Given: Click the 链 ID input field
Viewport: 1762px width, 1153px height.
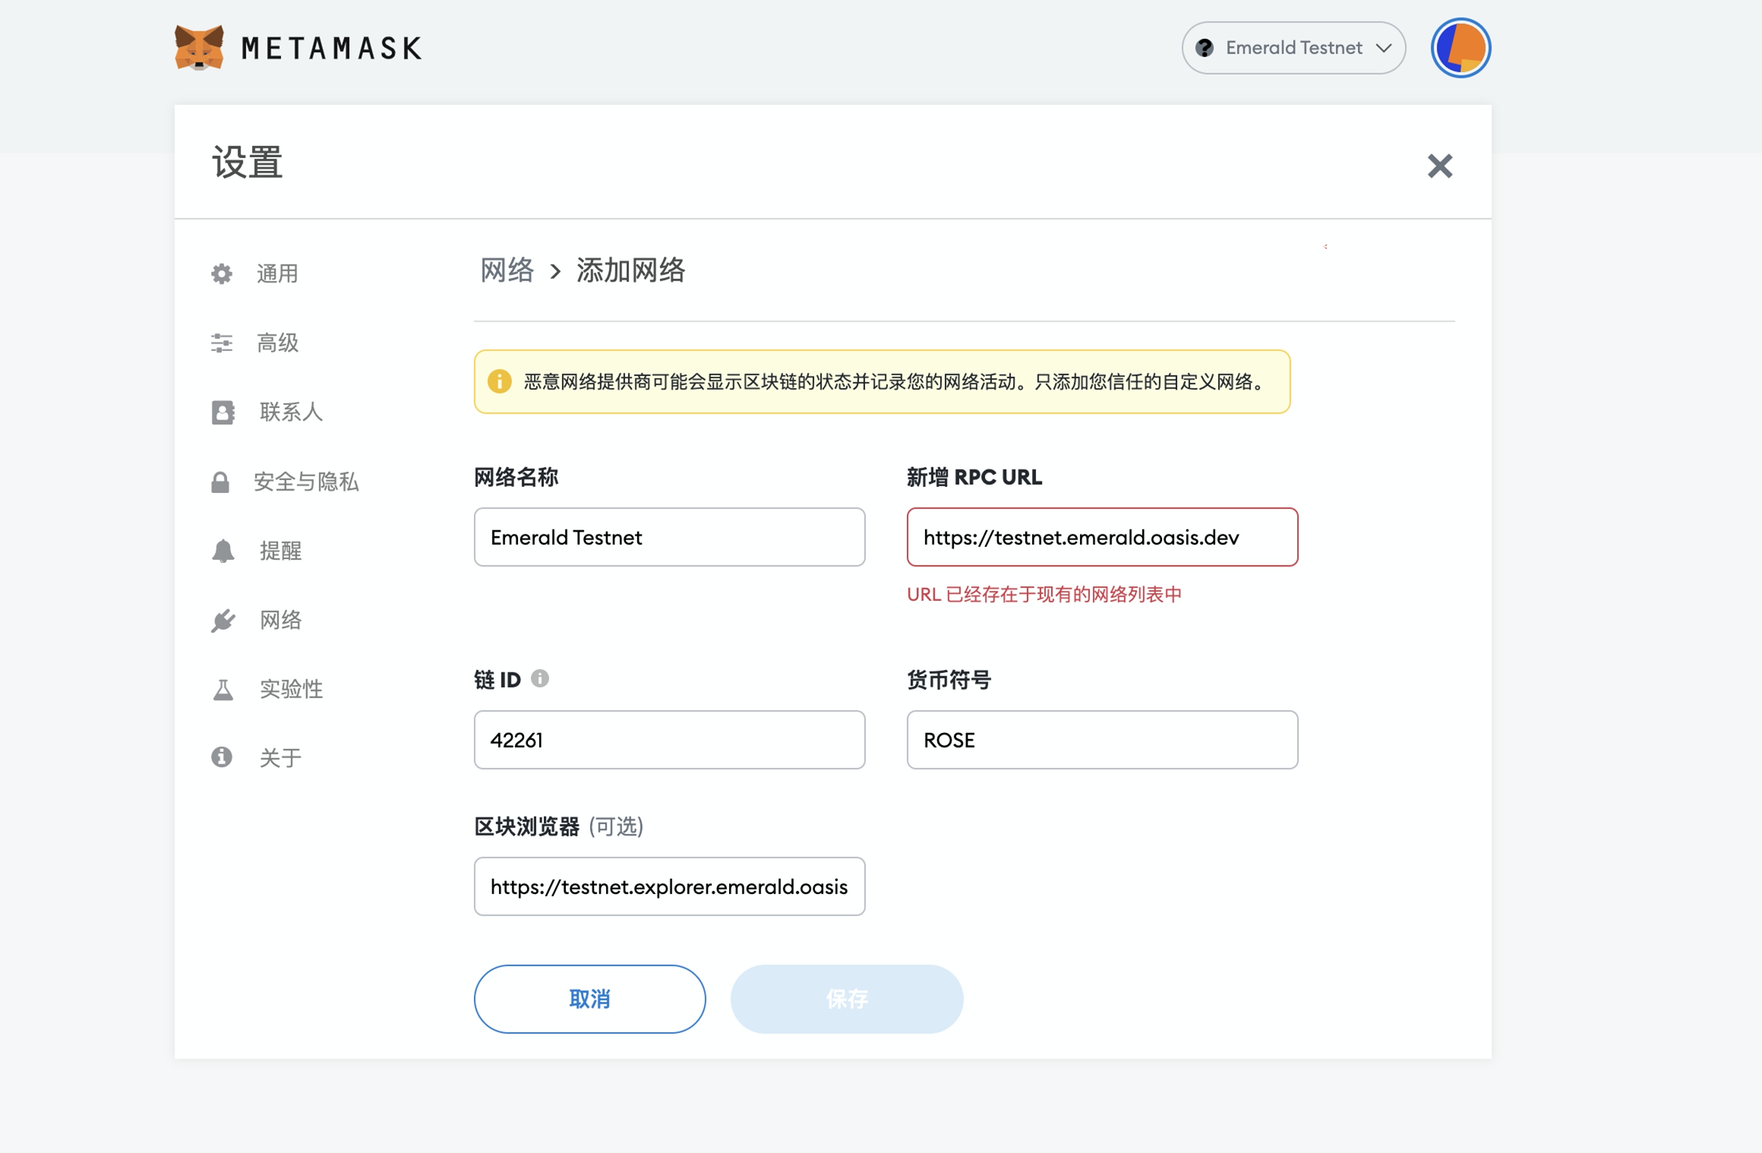Looking at the screenshot, I should (x=668, y=740).
